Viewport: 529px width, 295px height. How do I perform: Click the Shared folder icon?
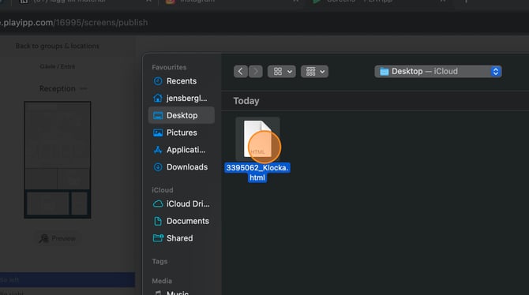(158, 238)
